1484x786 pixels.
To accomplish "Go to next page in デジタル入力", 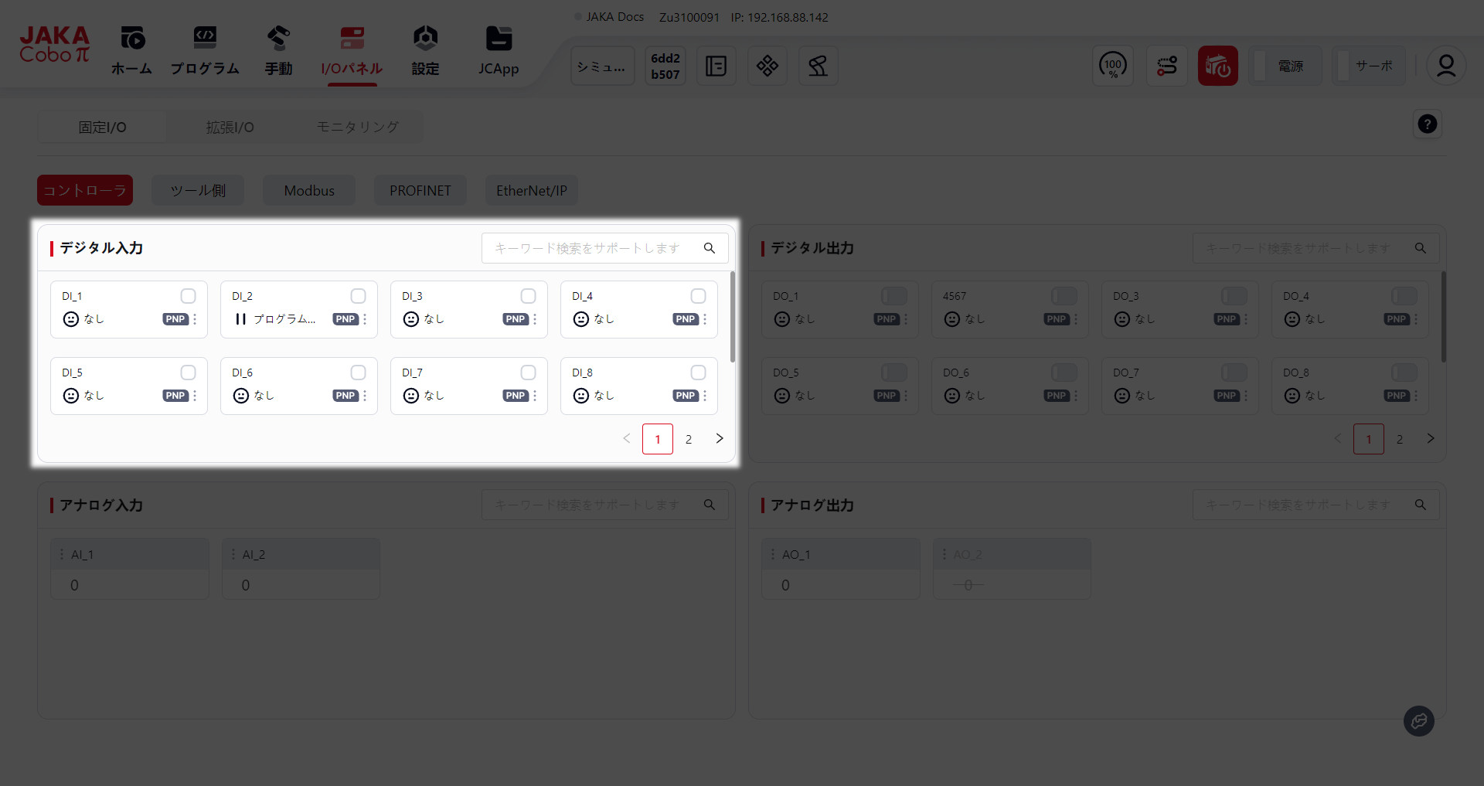I will coord(720,439).
